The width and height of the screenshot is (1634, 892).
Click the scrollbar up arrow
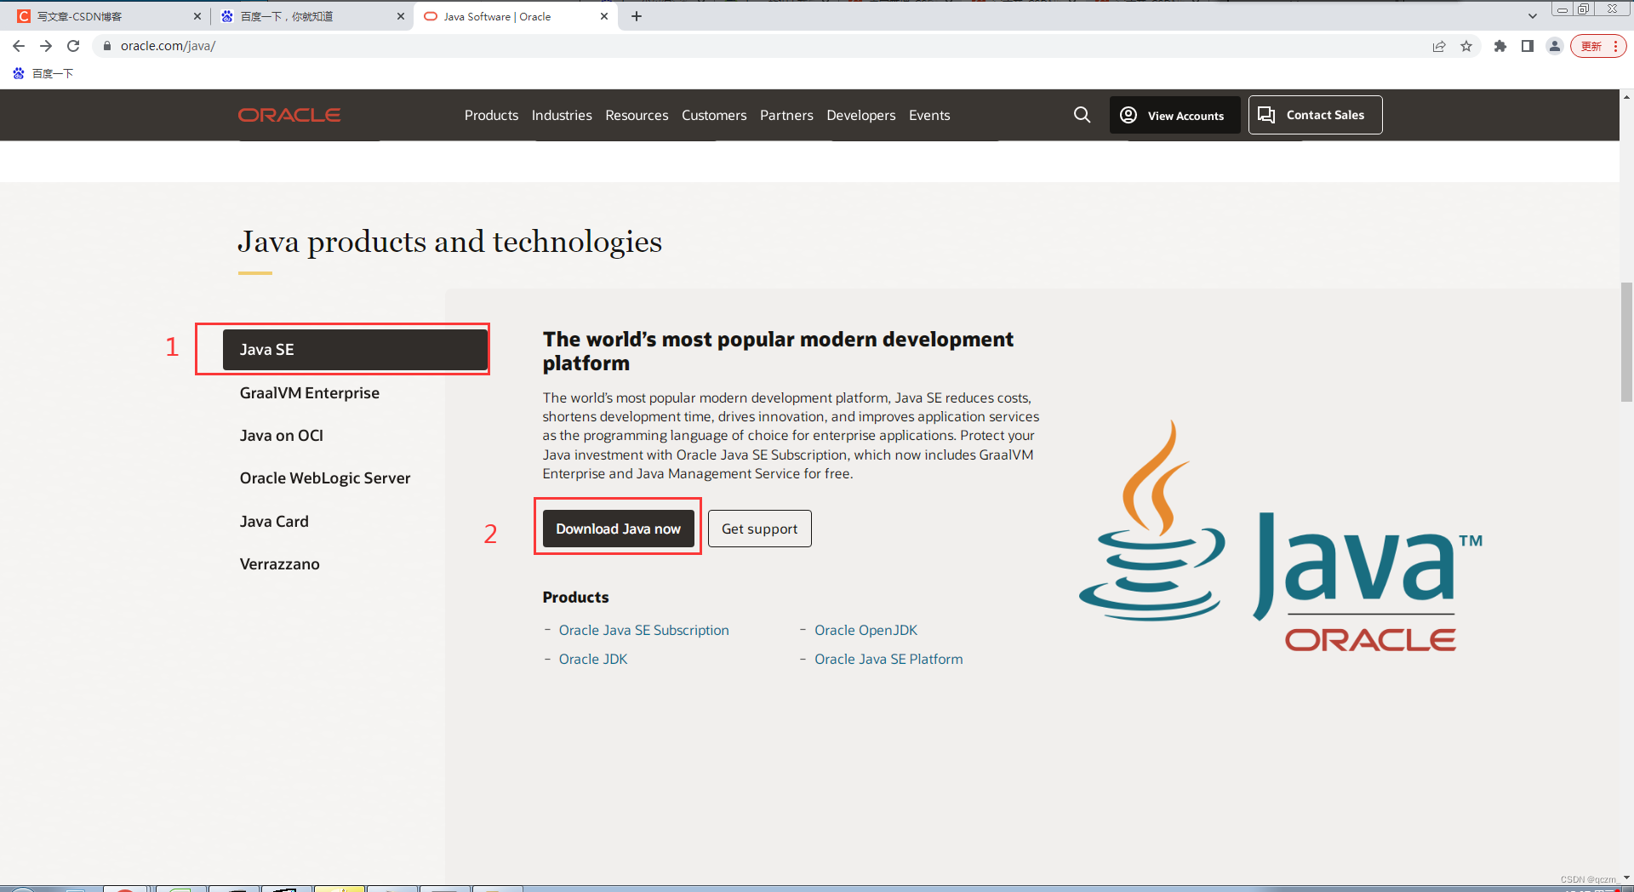coord(1626,96)
